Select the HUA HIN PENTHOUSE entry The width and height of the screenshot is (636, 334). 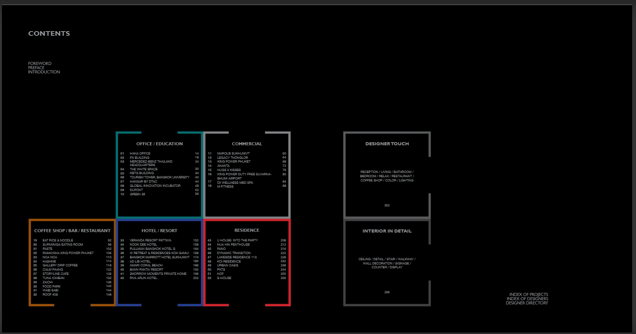pos(233,244)
